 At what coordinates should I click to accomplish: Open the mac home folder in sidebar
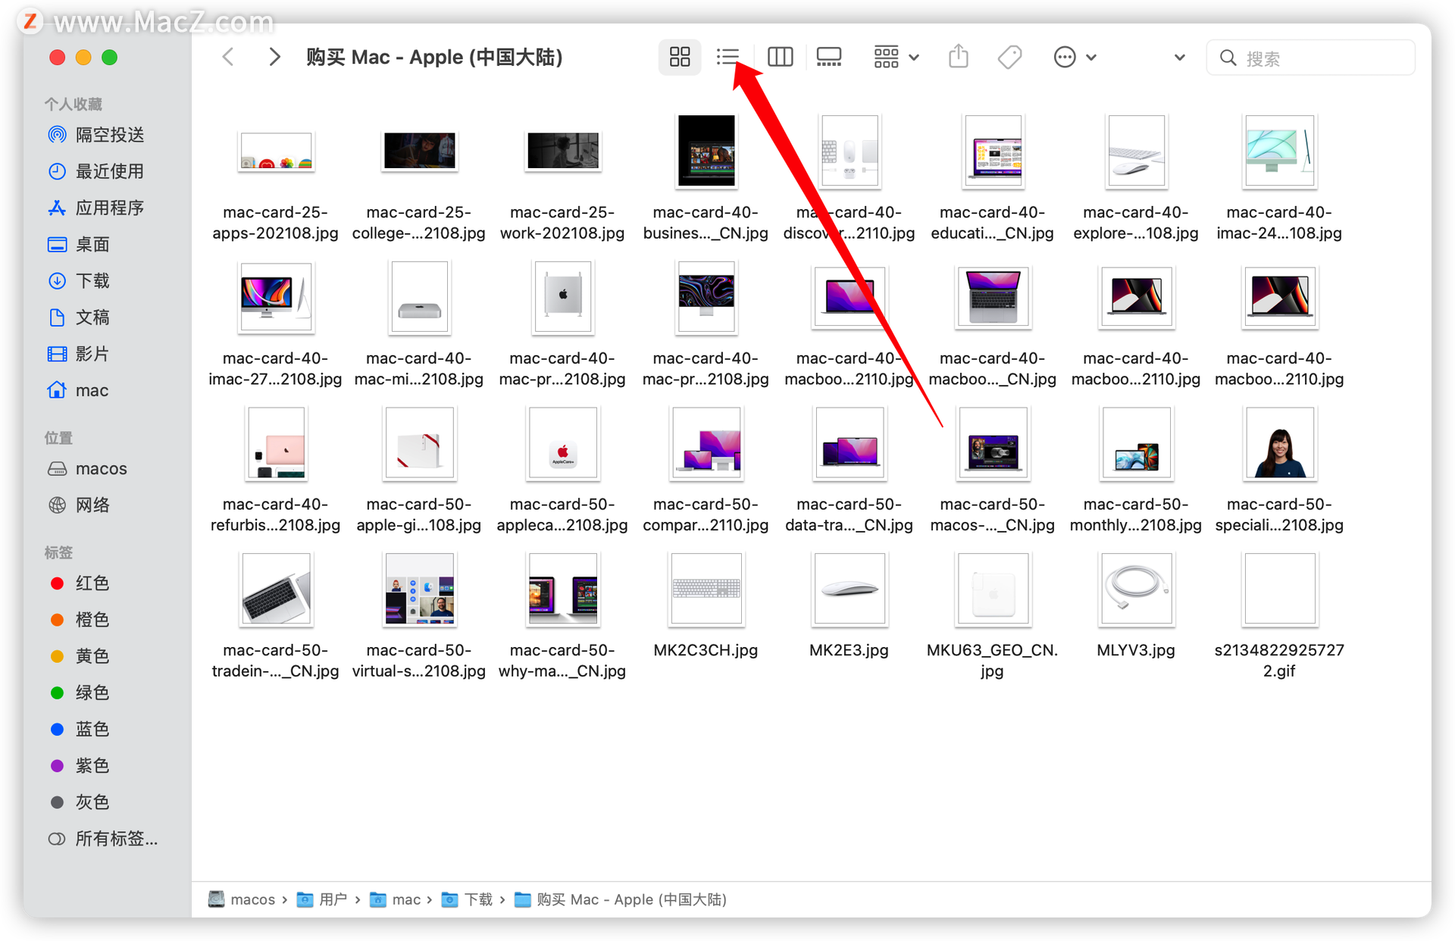pyautogui.click(x=78, y=390)
